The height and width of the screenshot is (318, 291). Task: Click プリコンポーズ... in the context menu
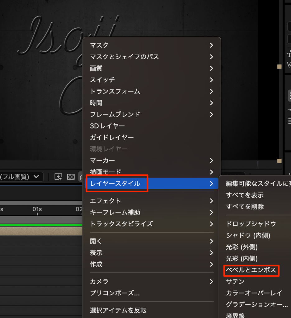(115, 293)
